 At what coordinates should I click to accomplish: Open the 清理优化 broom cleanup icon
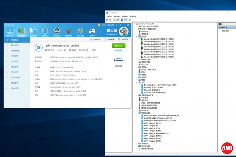coord(68,32)
